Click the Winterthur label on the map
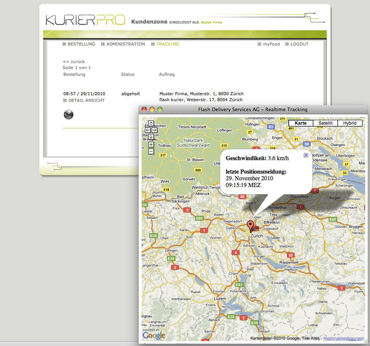Screen dimensions: 370x346 (277, 208)
